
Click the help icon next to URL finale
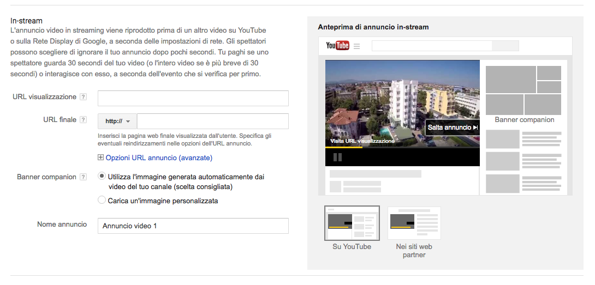83,120
